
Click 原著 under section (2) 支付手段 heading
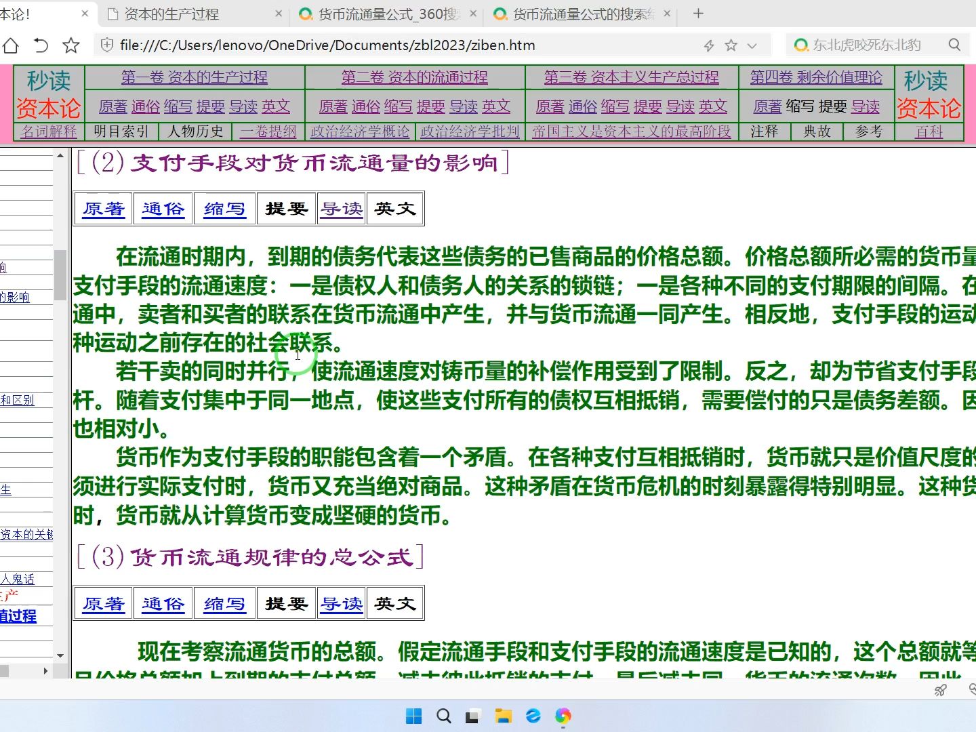tap(104, 209)
